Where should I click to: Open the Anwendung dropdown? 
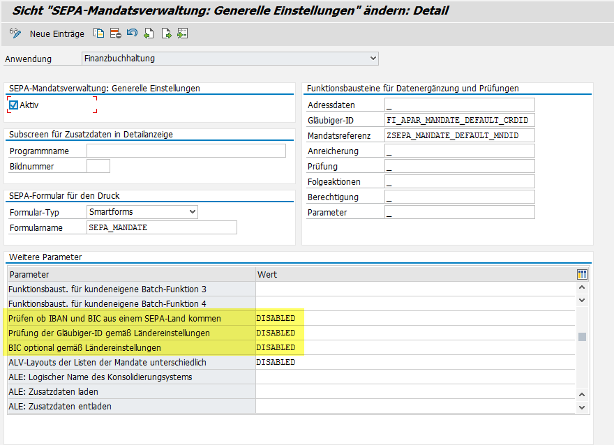click(x=373, y=59)
